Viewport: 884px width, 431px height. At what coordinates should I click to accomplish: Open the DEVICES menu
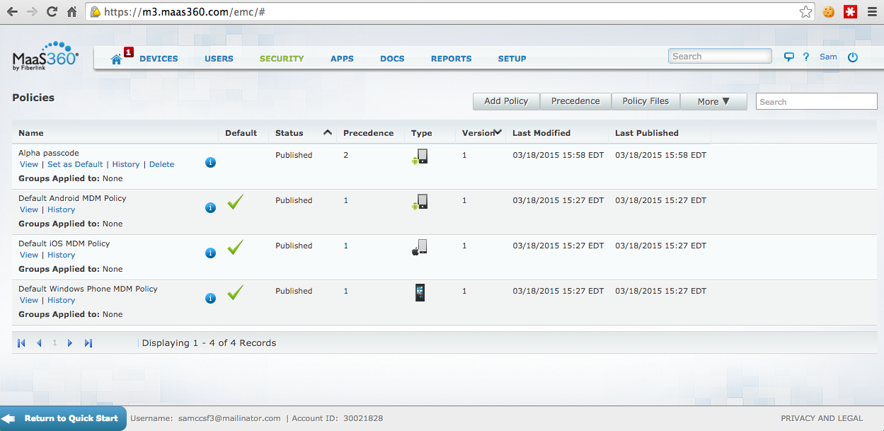point(159,59)
